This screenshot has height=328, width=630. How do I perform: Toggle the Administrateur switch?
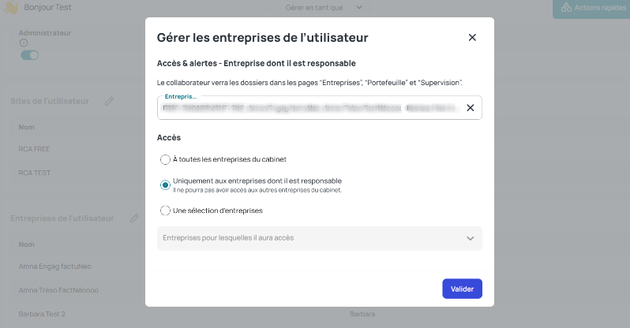pyautogui.click(x=30, y=55)
